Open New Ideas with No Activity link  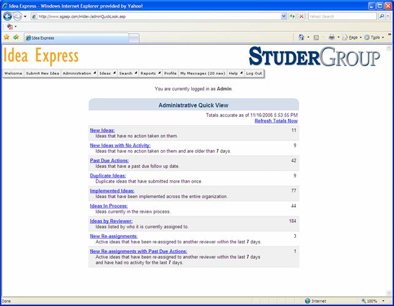coord(120,145)
